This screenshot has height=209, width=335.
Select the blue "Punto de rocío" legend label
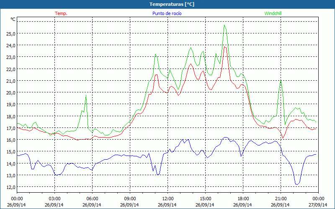coord(167,13)
